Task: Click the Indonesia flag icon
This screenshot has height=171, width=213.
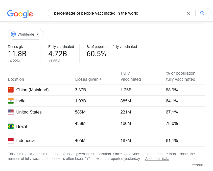Action: 11,141
